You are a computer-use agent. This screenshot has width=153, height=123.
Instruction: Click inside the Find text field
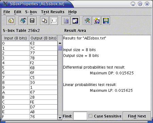[80, 116]
